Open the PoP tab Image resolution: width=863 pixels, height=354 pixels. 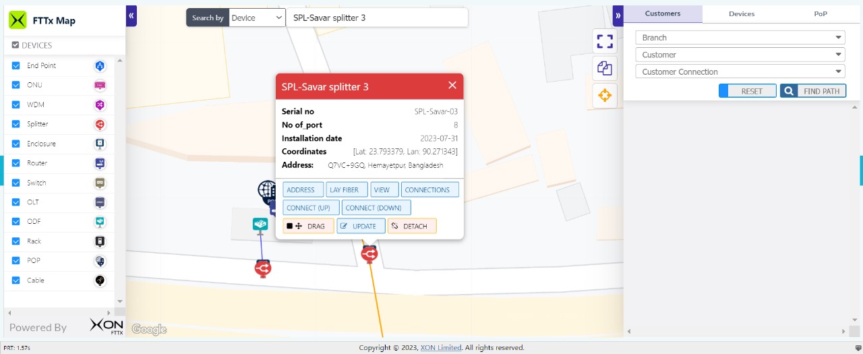(x=820, y=13)
